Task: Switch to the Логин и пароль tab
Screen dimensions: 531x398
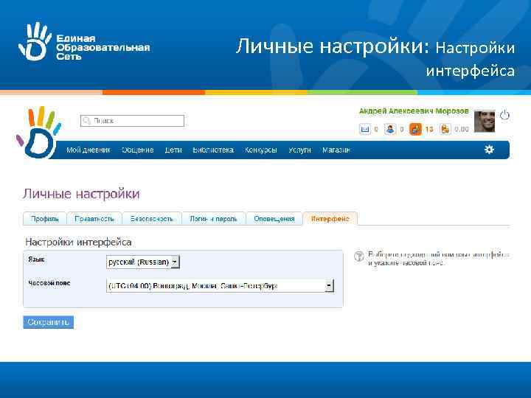Action: (x=213, y=219)
